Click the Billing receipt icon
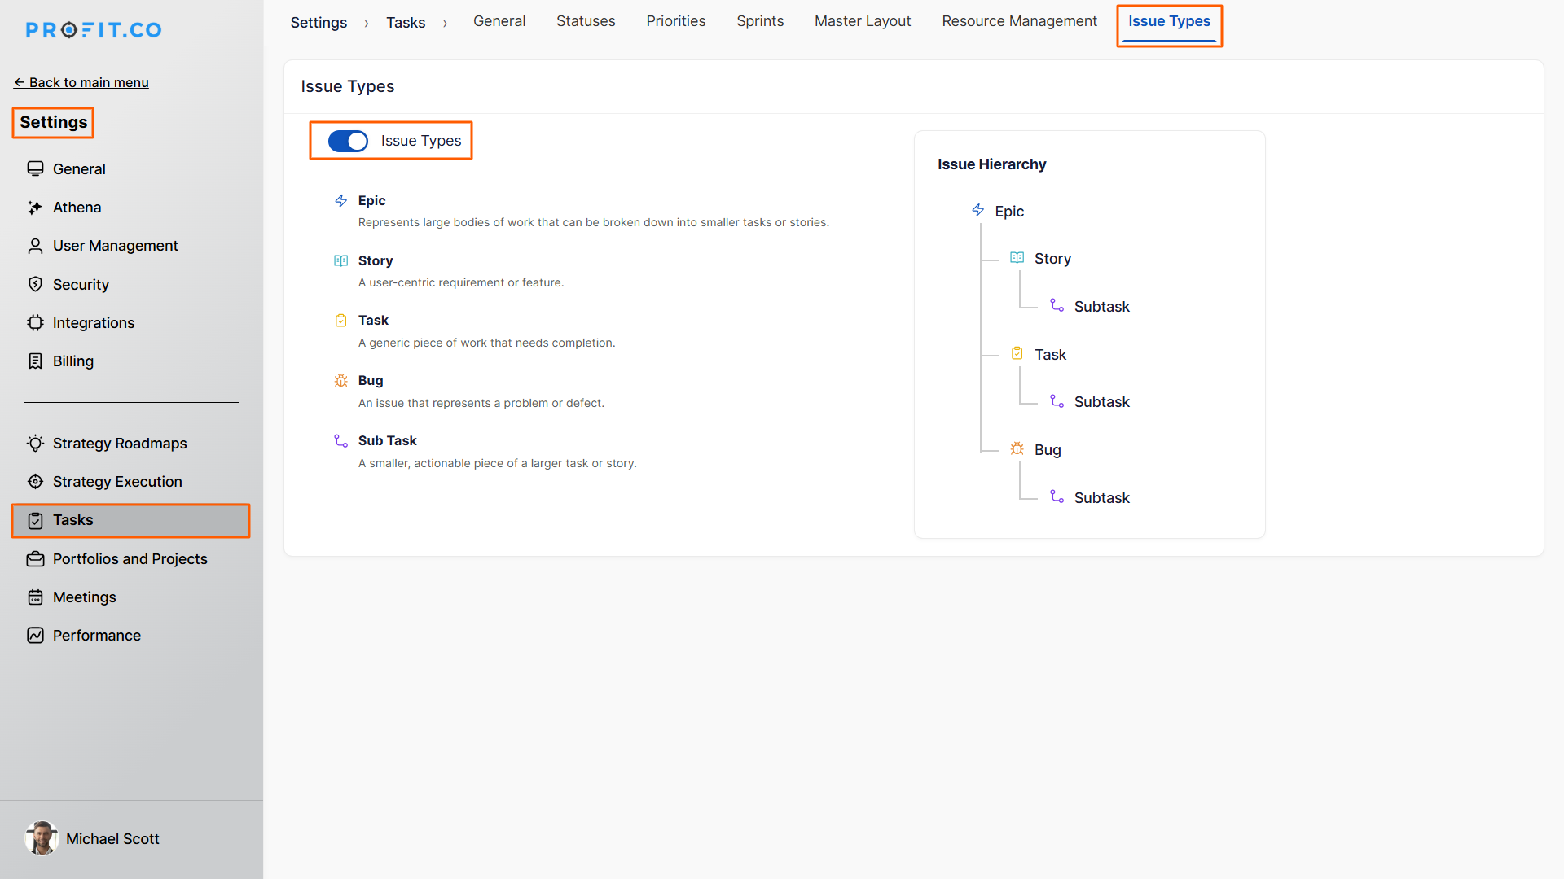This screenshot has width=1564, height=879. [35, 361]
